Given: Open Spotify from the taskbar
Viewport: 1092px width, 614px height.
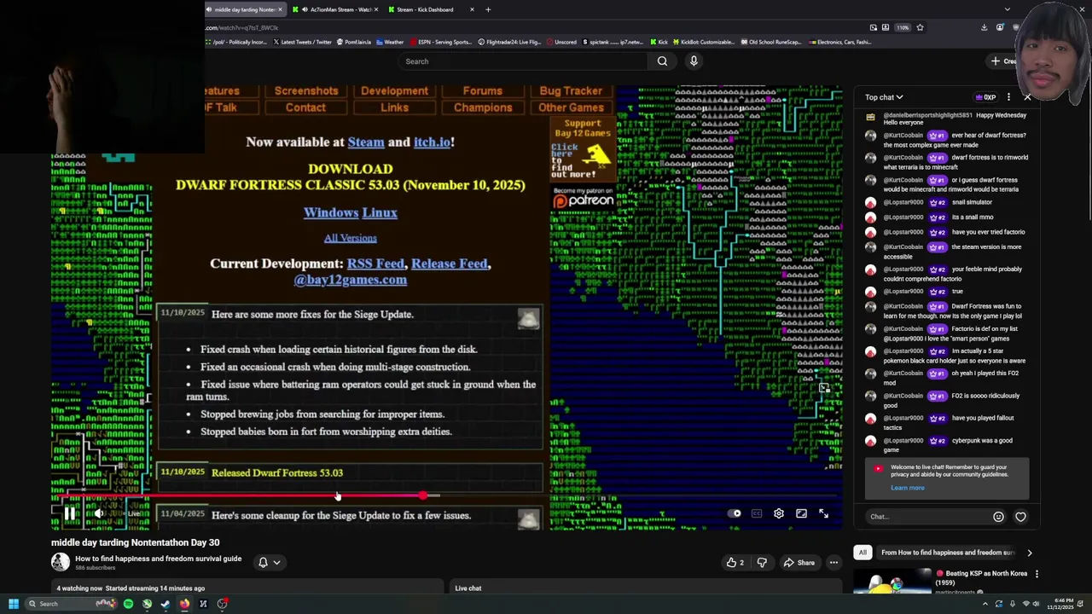Looking at the screenshot, I should pyautogui.click(x=128, y=604).
